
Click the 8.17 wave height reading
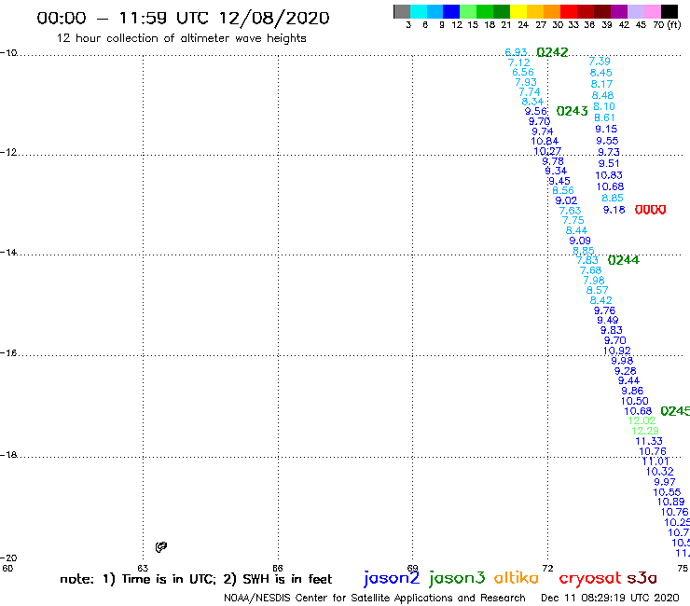(601, 84)
